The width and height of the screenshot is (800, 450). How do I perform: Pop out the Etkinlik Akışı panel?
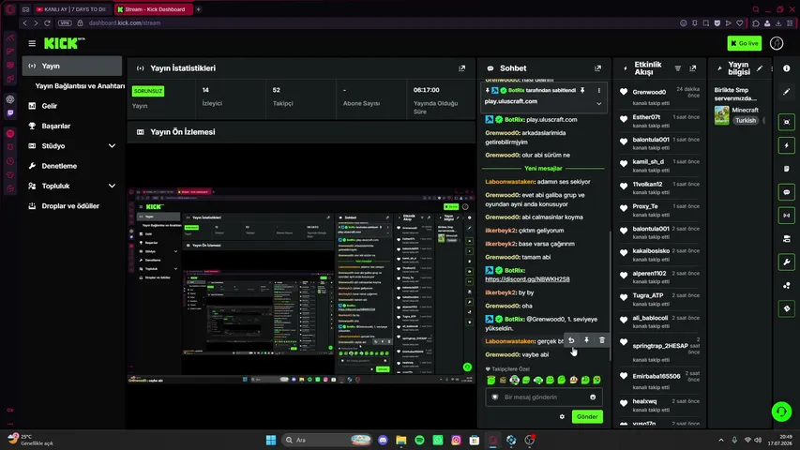(x=692, y=68)
